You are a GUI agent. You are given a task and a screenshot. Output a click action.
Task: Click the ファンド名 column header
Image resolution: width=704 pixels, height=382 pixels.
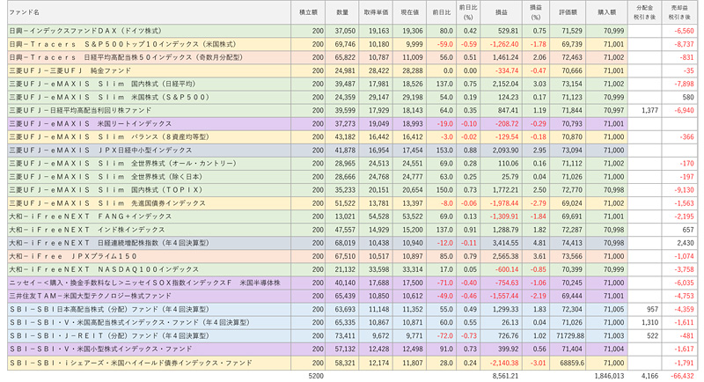[25, 12]
